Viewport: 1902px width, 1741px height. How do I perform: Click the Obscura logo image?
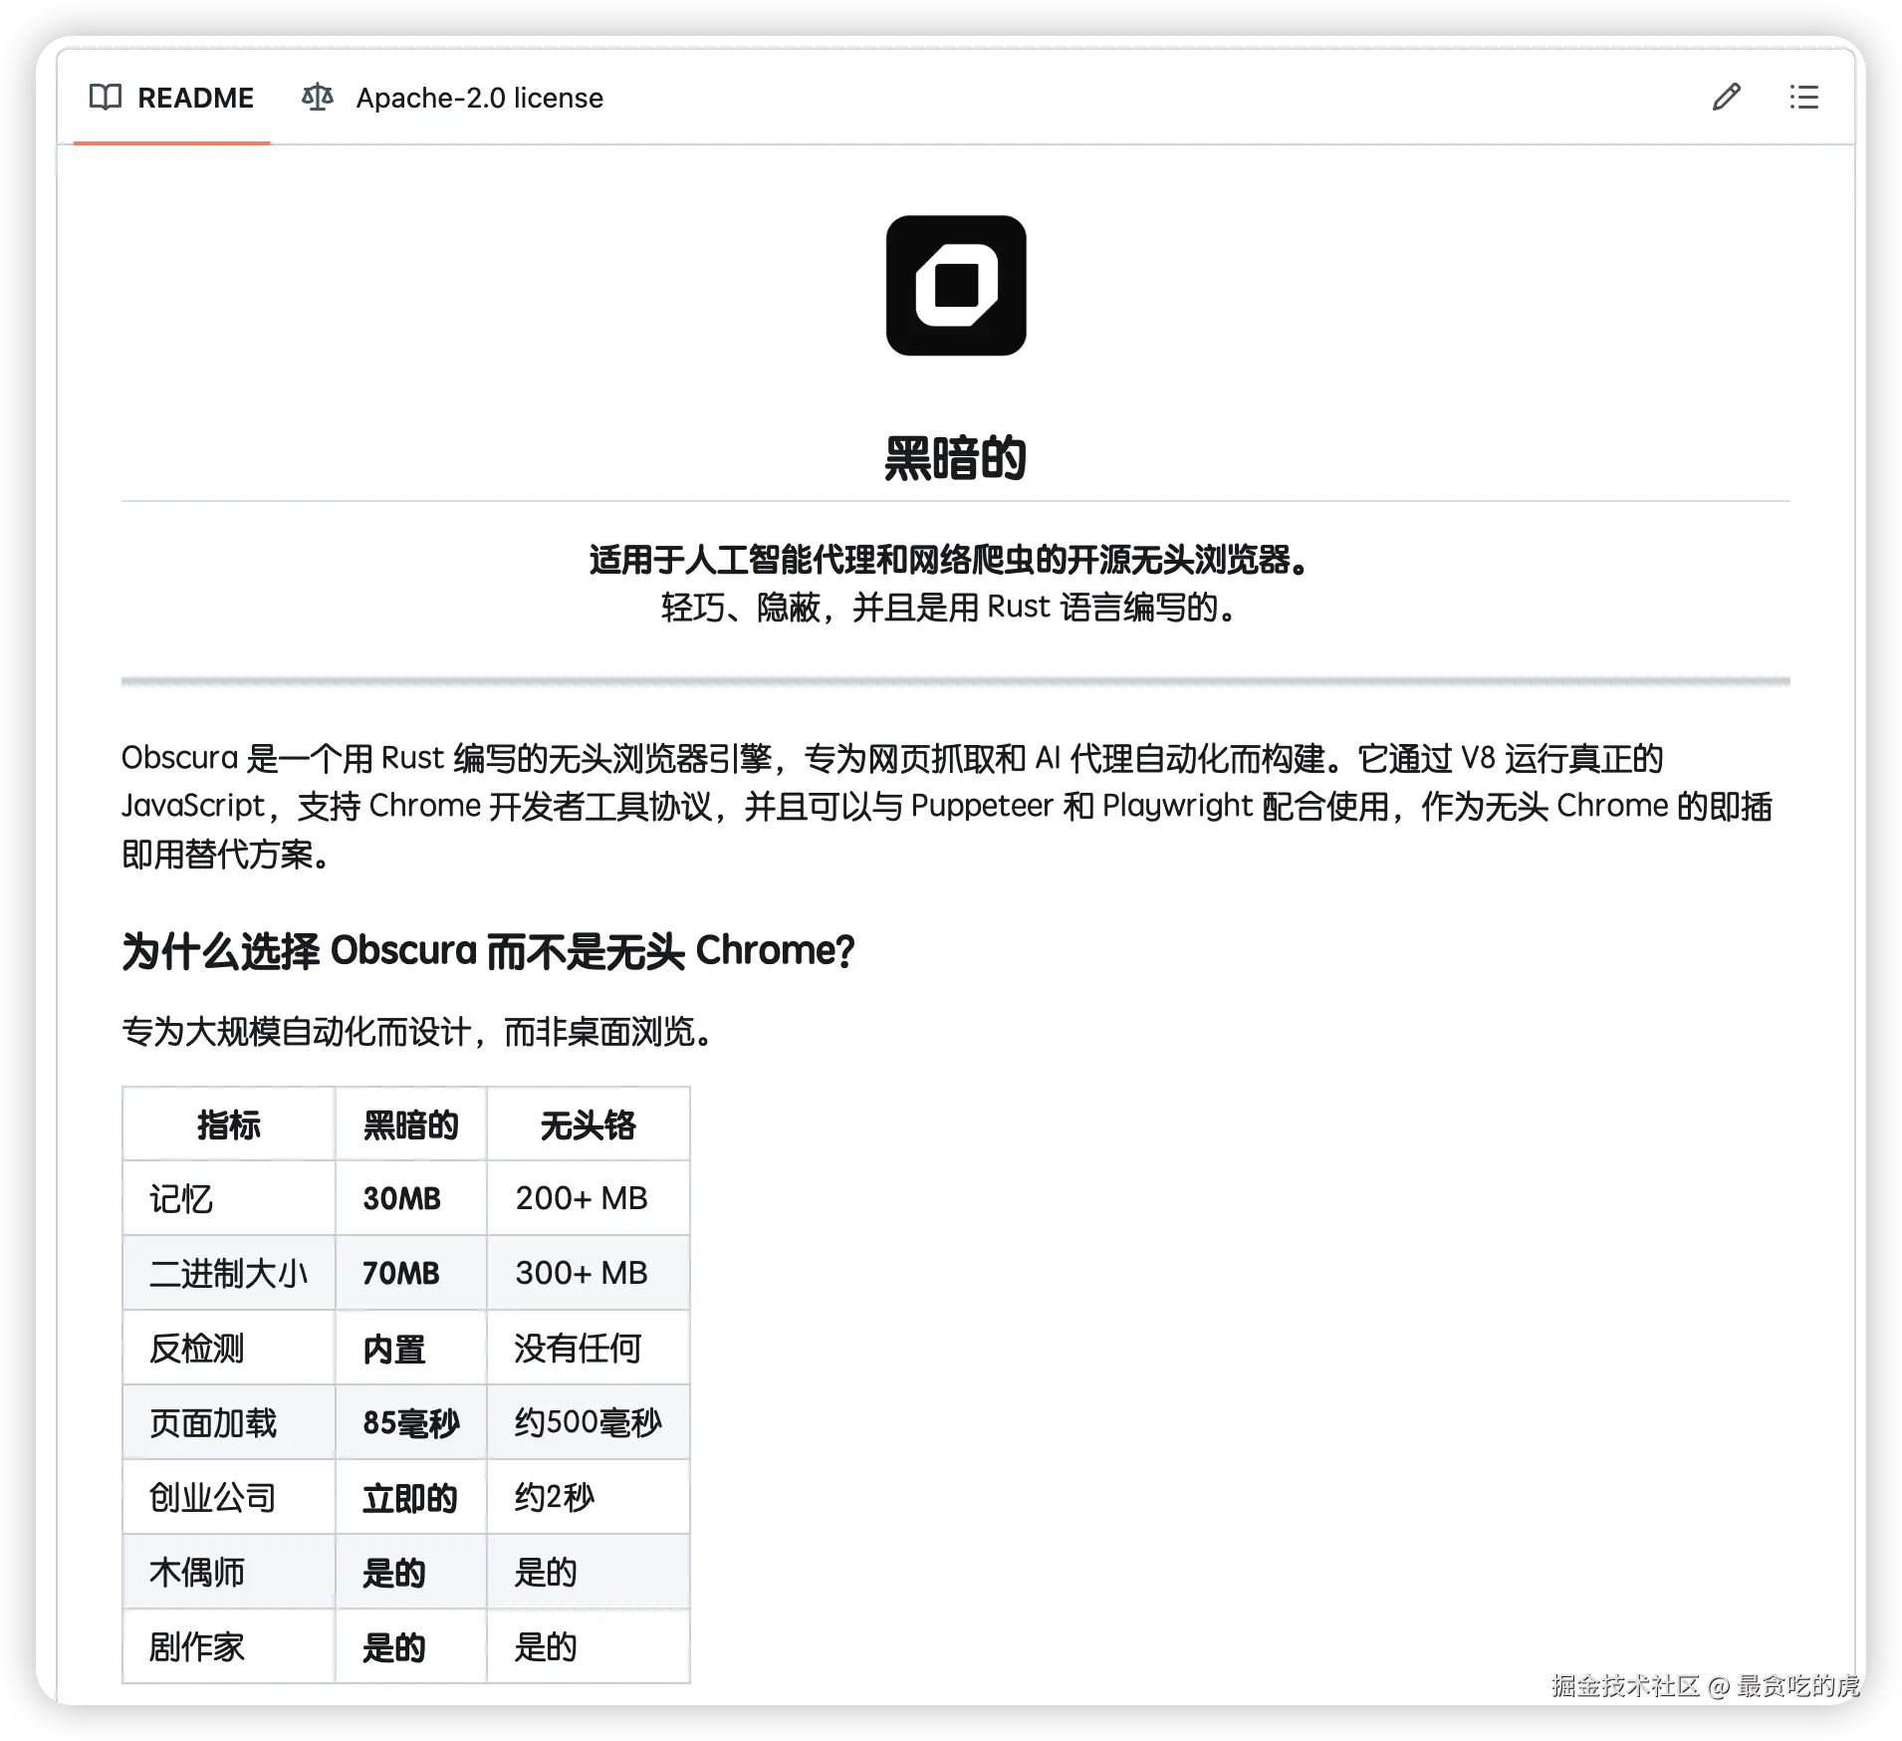956,286
